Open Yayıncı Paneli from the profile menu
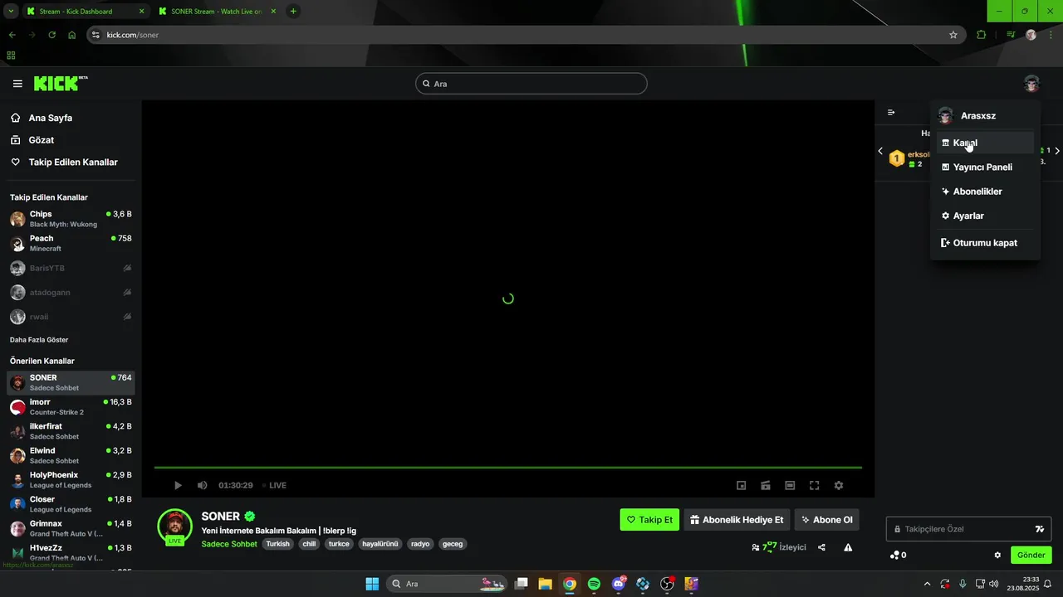Viewport: 1063px width, 597px height. (985, 167)
